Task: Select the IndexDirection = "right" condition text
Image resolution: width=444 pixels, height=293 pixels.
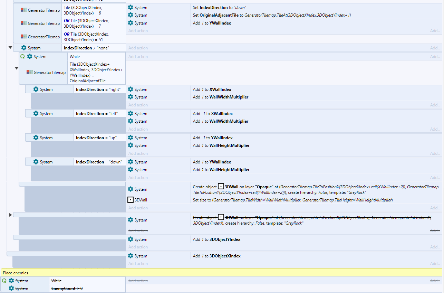Action: click(98, 89)
